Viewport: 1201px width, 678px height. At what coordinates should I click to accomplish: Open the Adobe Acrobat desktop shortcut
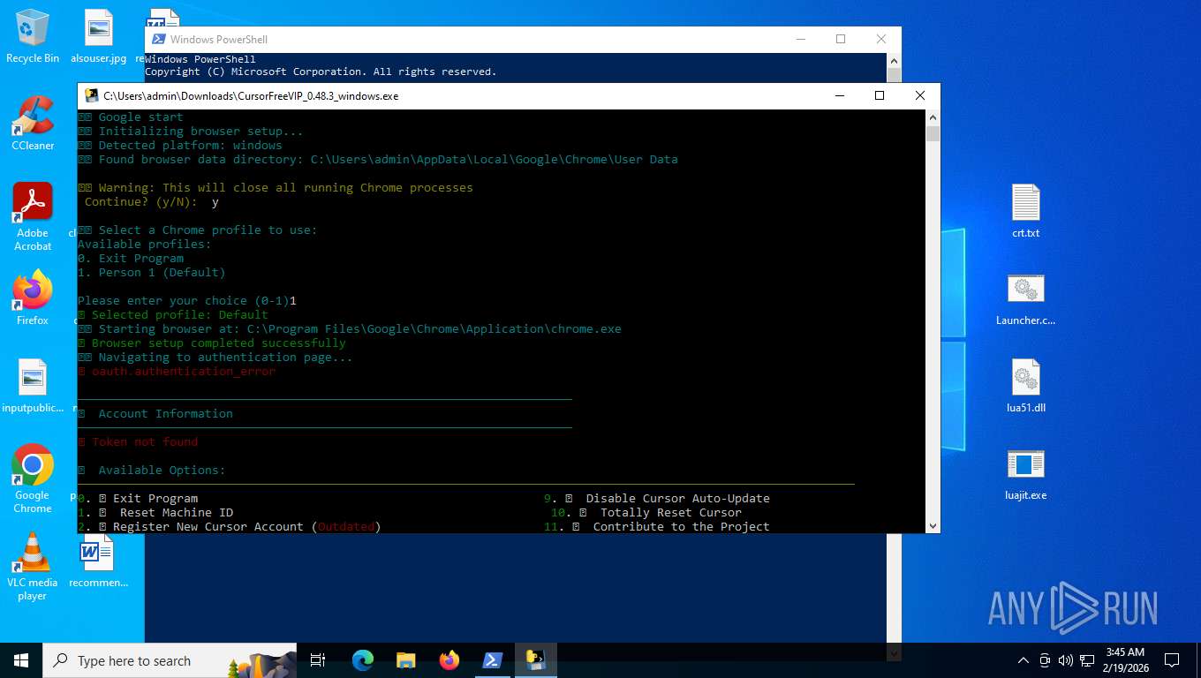coord(33,216)
